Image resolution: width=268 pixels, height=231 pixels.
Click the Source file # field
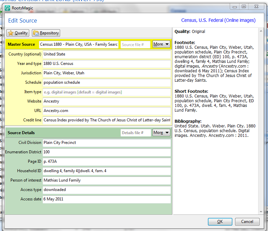click(x=135, y=44)
